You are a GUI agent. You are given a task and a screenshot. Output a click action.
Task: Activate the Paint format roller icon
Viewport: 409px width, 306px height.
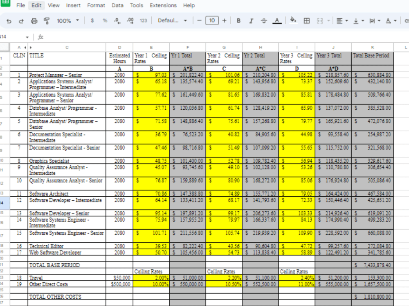point(47,21)
